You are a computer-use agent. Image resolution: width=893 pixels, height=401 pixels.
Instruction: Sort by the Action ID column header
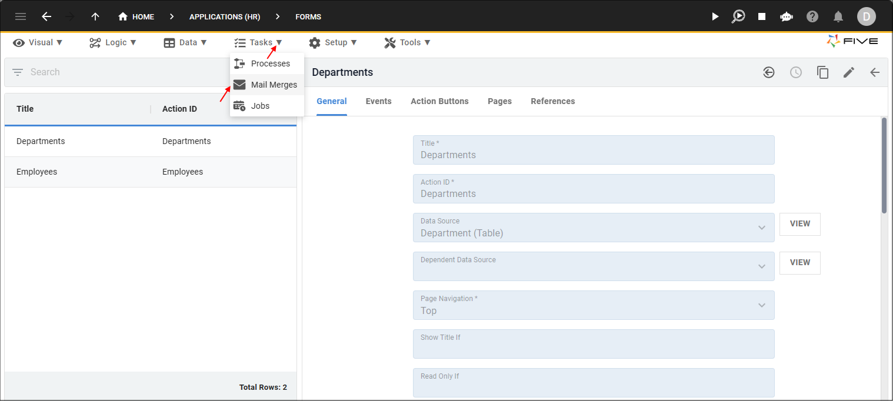(179, 109)
